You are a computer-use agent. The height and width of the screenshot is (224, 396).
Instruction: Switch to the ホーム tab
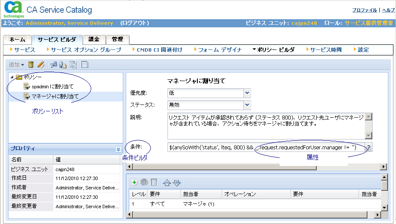[17, 39]
